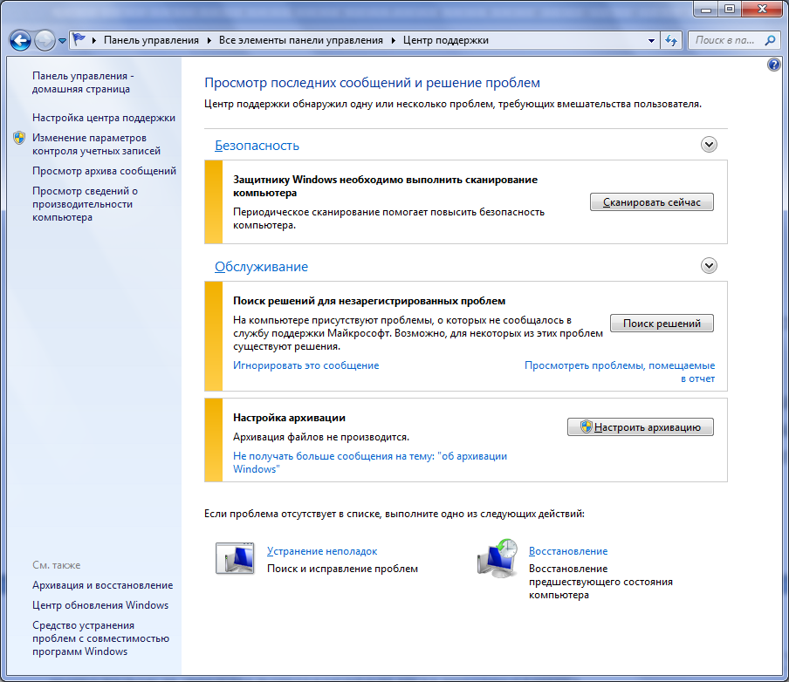Select breadcrumb Панель управления
Viewport: 789px width, 682px height.
pyautogui.click(x=151, y=40)
